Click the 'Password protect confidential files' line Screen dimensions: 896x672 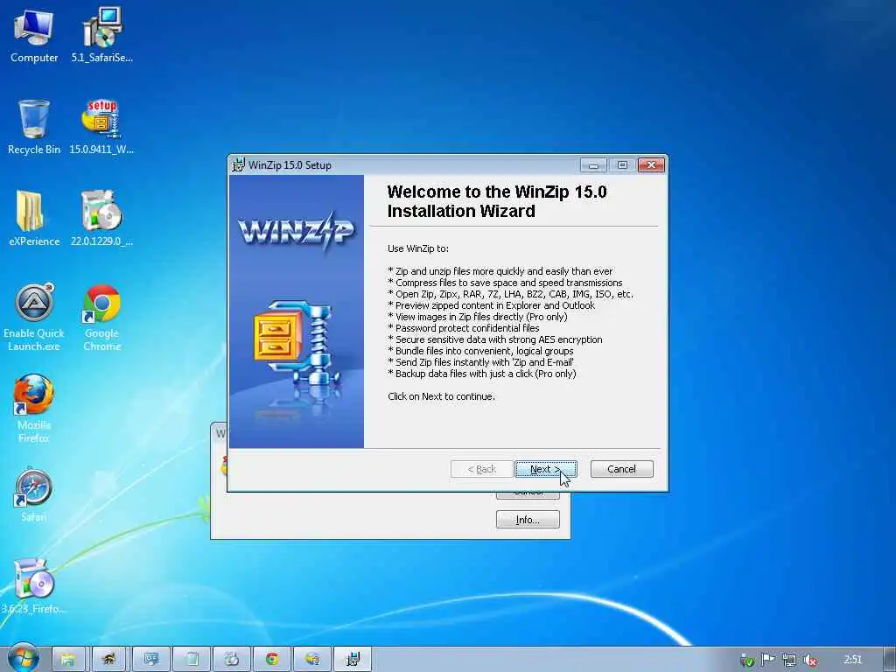pos(464,328)
